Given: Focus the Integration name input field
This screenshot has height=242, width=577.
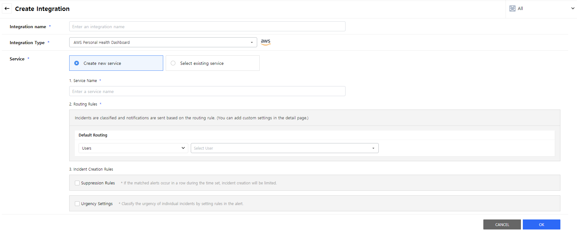Looking at the screenshot, I should click(207, 27).
